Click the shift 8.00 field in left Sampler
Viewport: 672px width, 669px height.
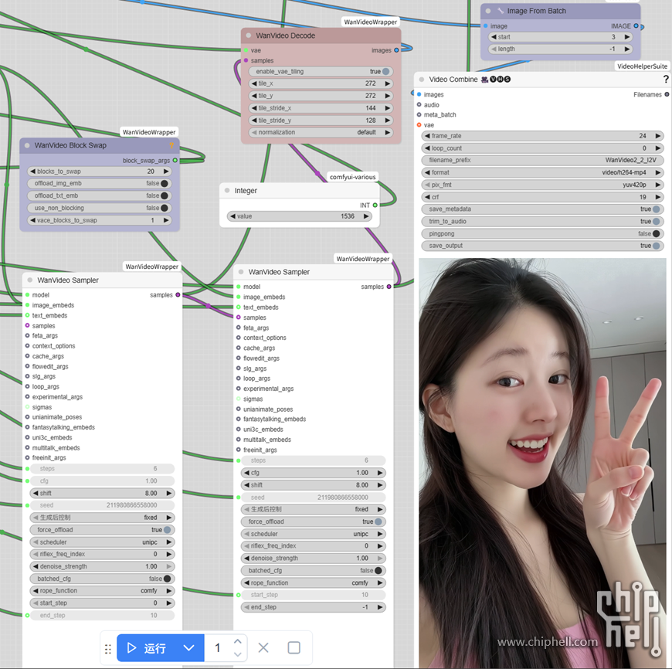click(102, 493)
